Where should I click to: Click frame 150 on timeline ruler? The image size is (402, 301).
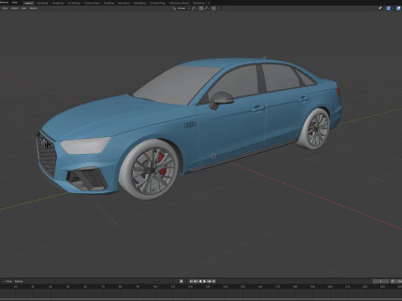243,287
